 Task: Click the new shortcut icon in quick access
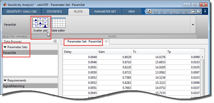150,12
